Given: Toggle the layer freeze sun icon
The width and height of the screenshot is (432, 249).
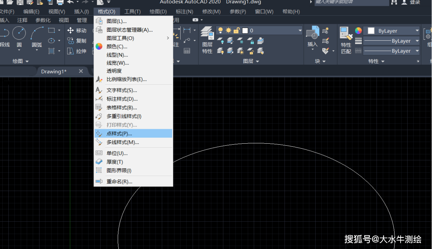Looking at the screenshot, I should (228, 31).
